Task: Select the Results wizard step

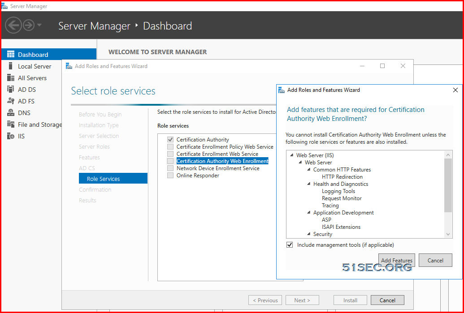Action: click(x=87, y=201)
